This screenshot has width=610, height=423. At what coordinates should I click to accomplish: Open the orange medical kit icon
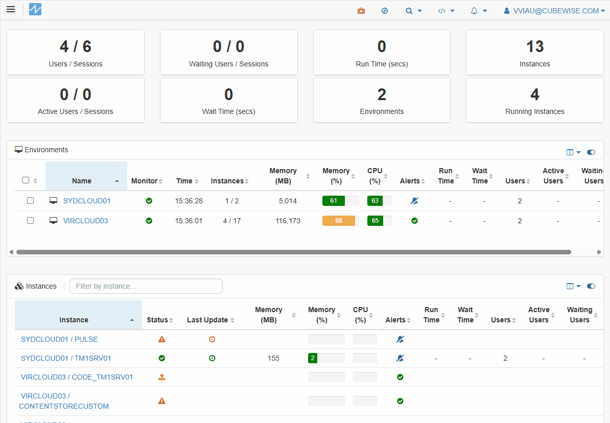coord(361,11)
